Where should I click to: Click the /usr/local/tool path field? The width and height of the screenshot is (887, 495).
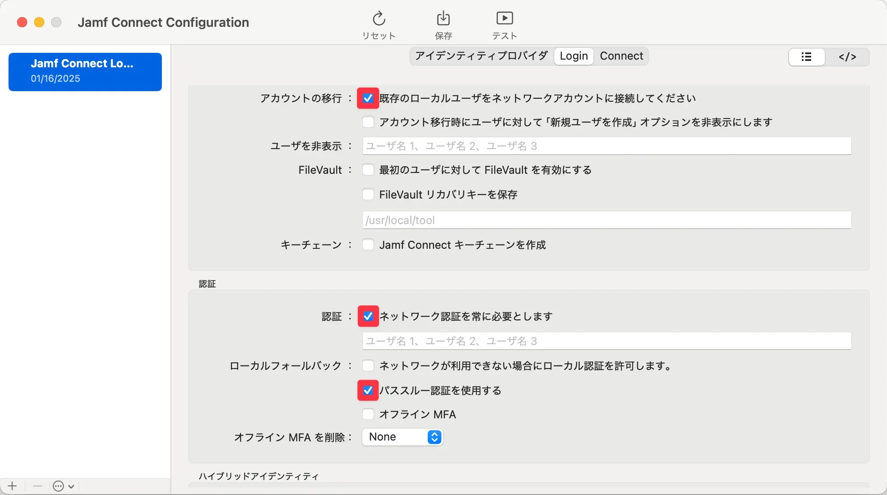(607, 220)
